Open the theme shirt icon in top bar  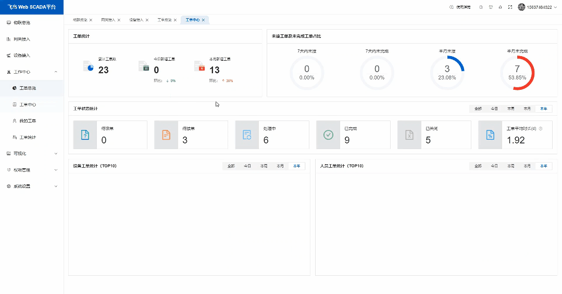pyautogui.click(x=491, y=7)
